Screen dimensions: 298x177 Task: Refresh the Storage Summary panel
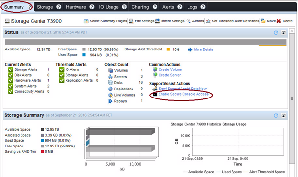coord(276,115)
